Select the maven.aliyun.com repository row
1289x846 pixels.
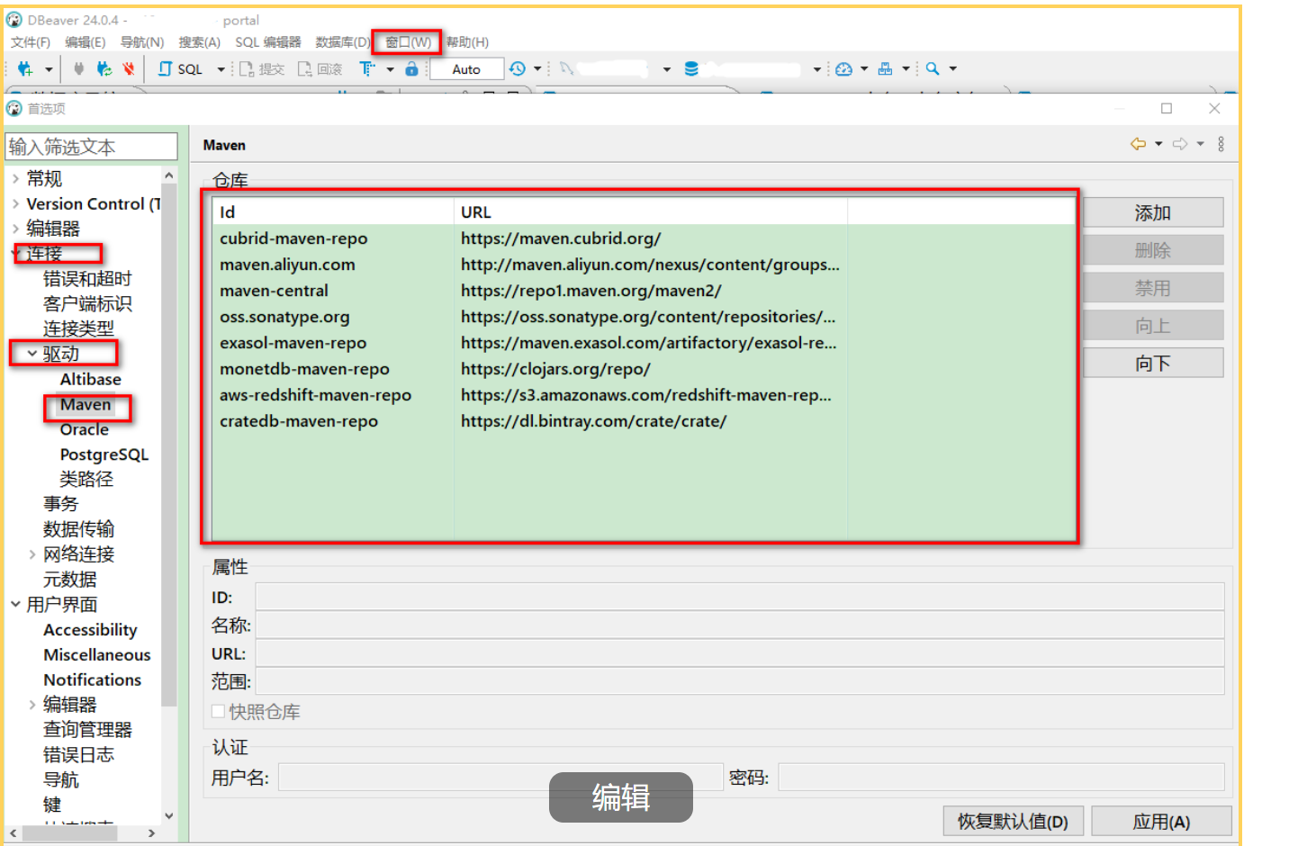pyautogui.click(x=644, y=265)
